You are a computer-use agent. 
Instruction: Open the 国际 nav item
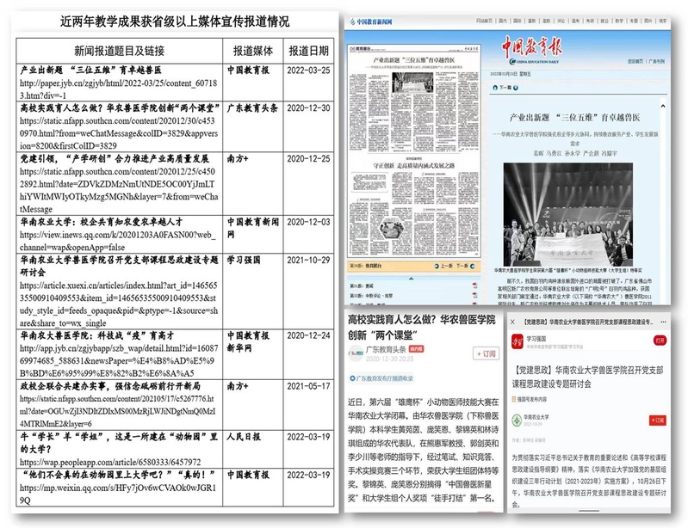(x=518, y=21)
